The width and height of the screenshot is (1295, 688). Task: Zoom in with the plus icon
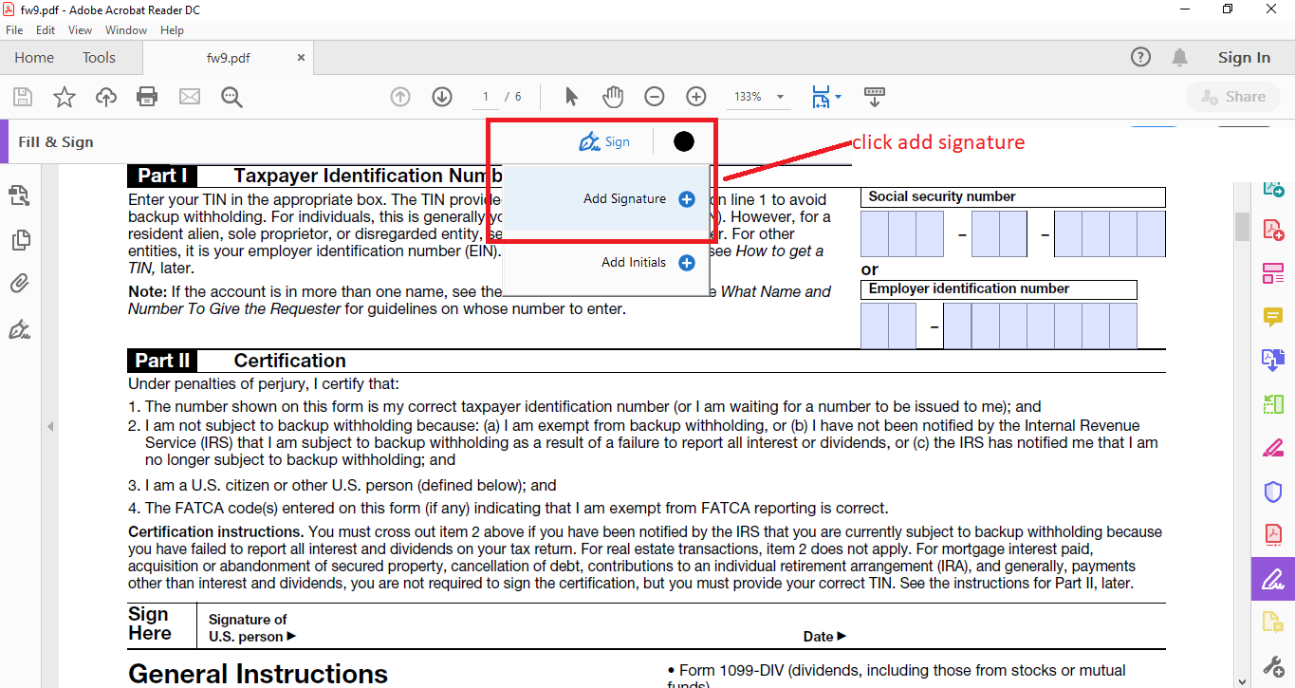tap(696, 97)
